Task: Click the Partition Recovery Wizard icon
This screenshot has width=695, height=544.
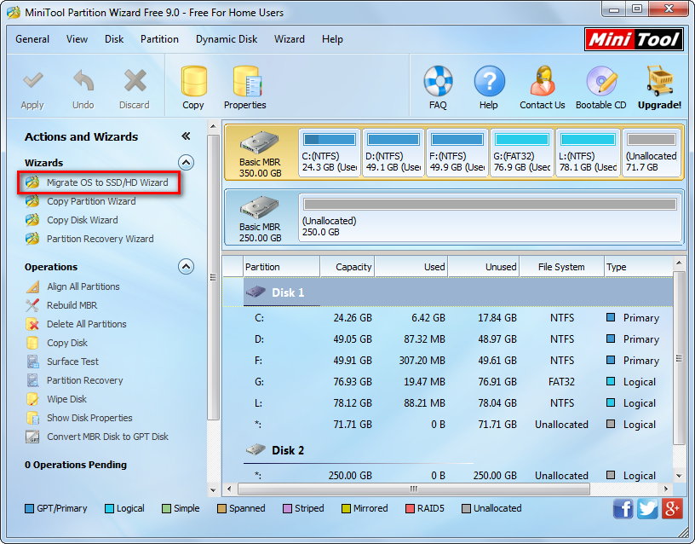Action: coord(32,239)
